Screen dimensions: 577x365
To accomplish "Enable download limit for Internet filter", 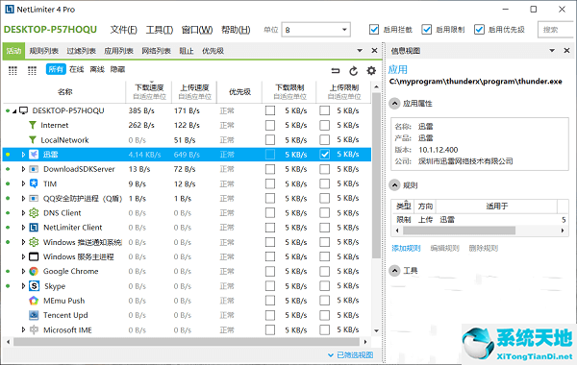I will (x=270, y=125).
